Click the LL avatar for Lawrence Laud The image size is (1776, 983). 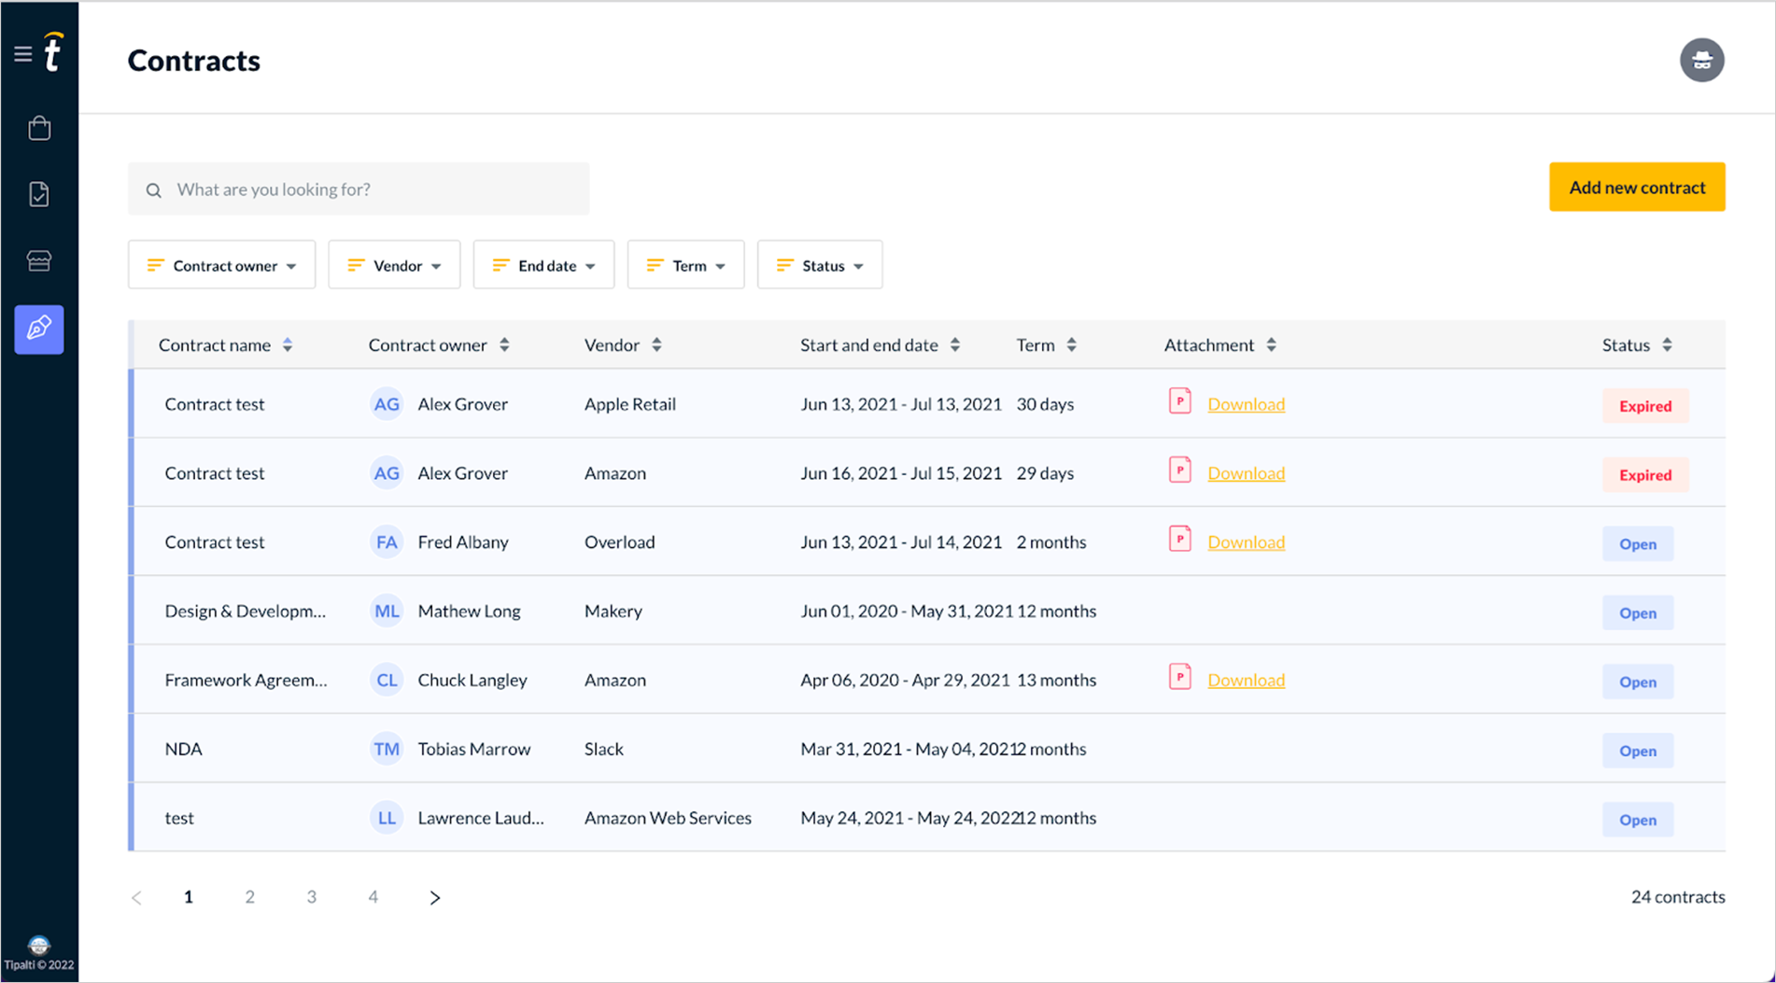coord(387,819)
